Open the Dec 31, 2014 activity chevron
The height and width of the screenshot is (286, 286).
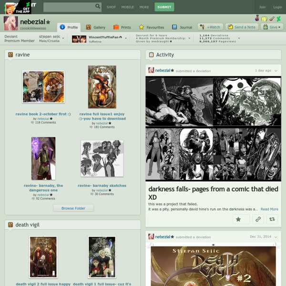tap(276, 237)
